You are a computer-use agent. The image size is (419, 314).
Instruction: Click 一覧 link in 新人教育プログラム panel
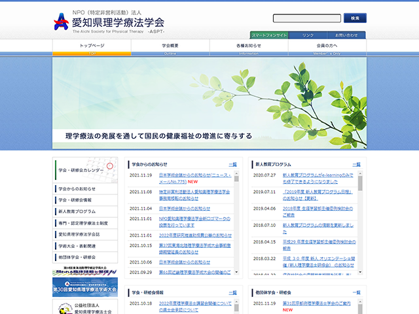pyautogui.click(x=356, y=164)
